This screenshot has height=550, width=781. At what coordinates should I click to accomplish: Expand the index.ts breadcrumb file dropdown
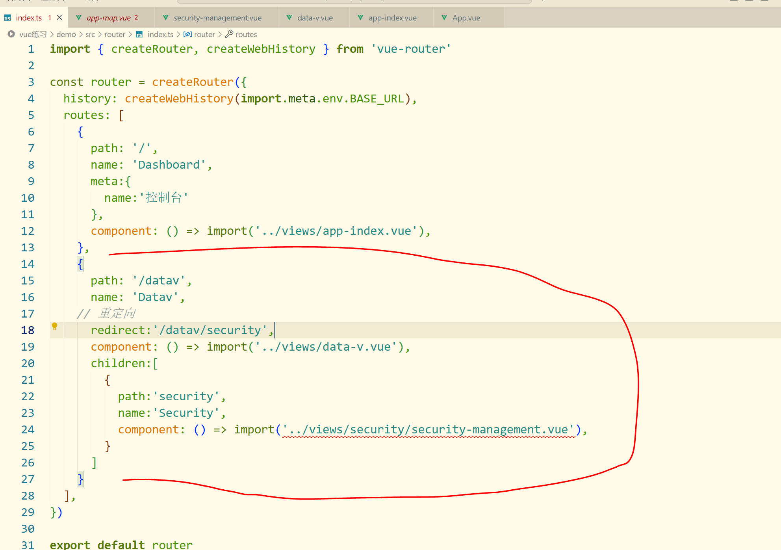pos(160,35)
